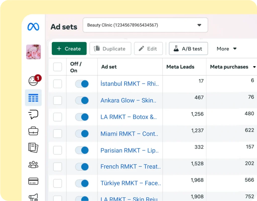
Task: Open the billing credit card icon
Action: coord(33,181)
